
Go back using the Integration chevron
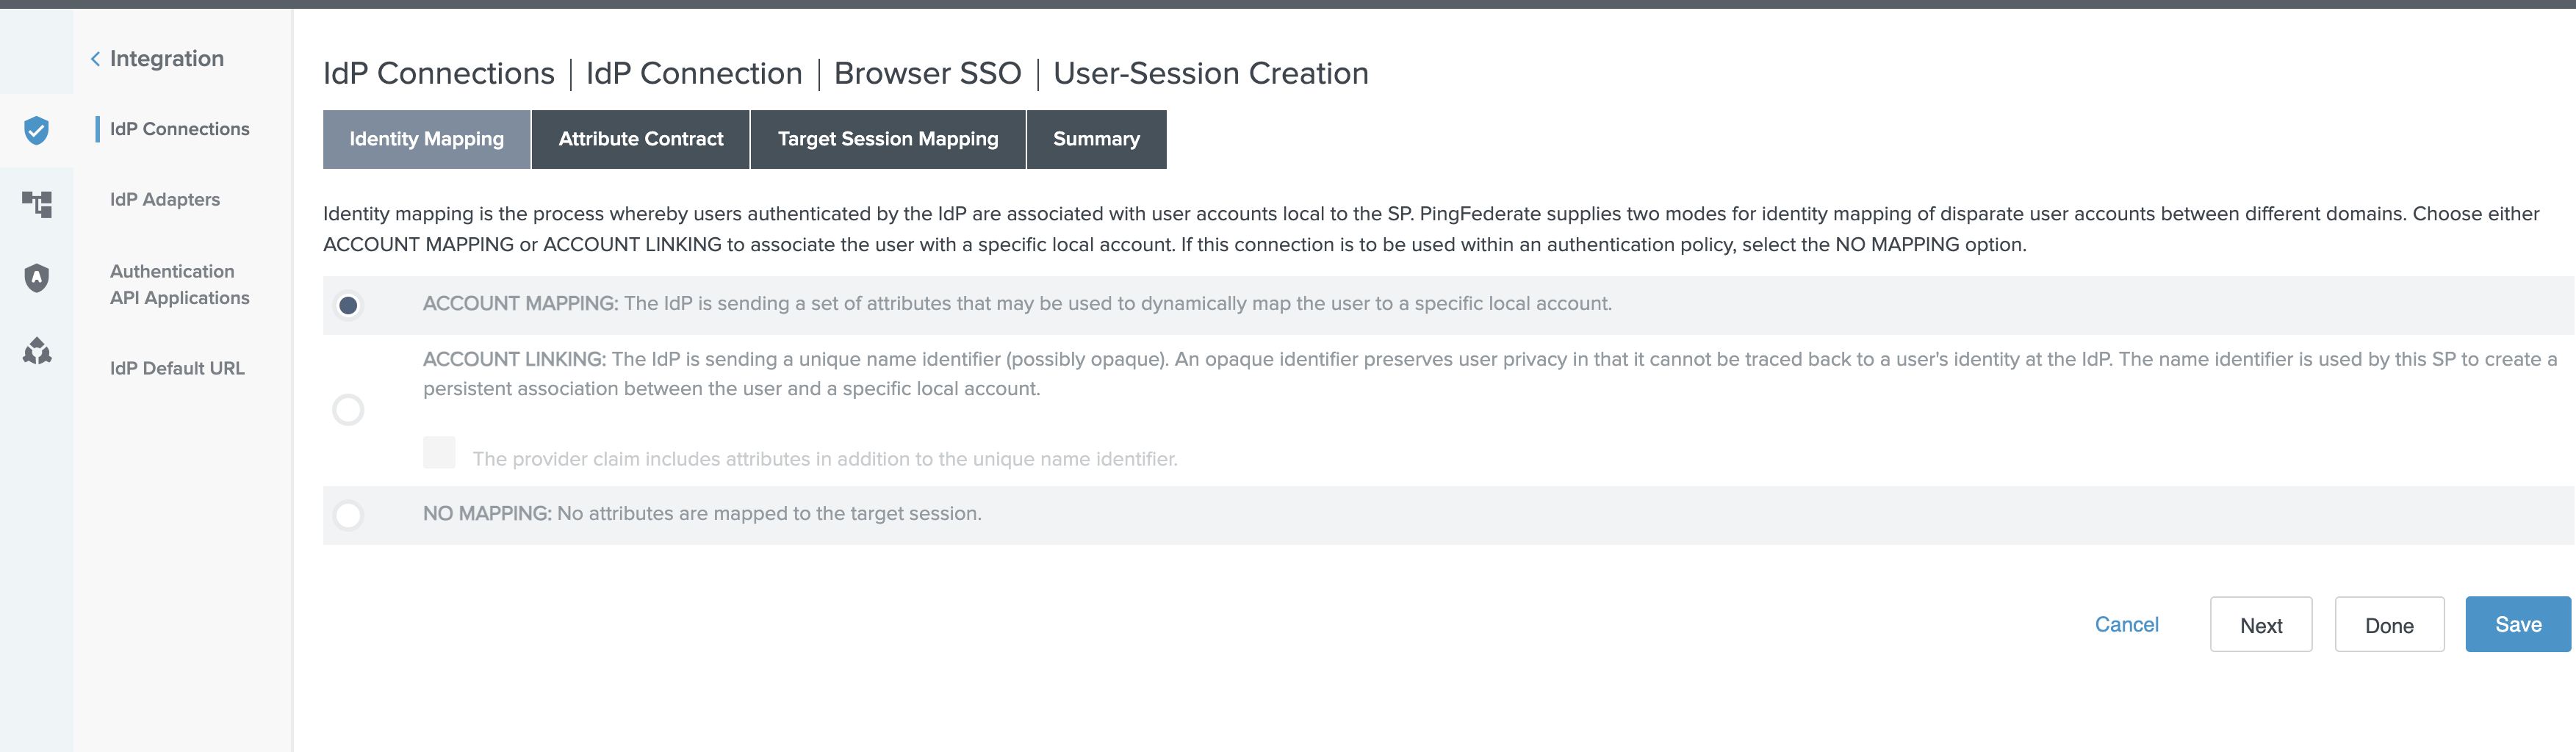click(x=96, y=59)
